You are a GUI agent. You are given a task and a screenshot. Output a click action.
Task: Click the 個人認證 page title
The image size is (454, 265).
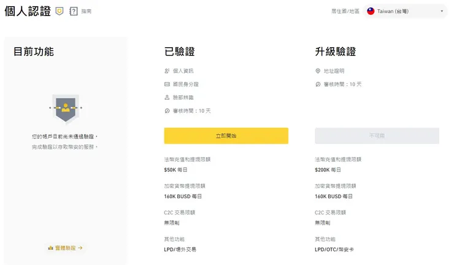tap(28, 11)
